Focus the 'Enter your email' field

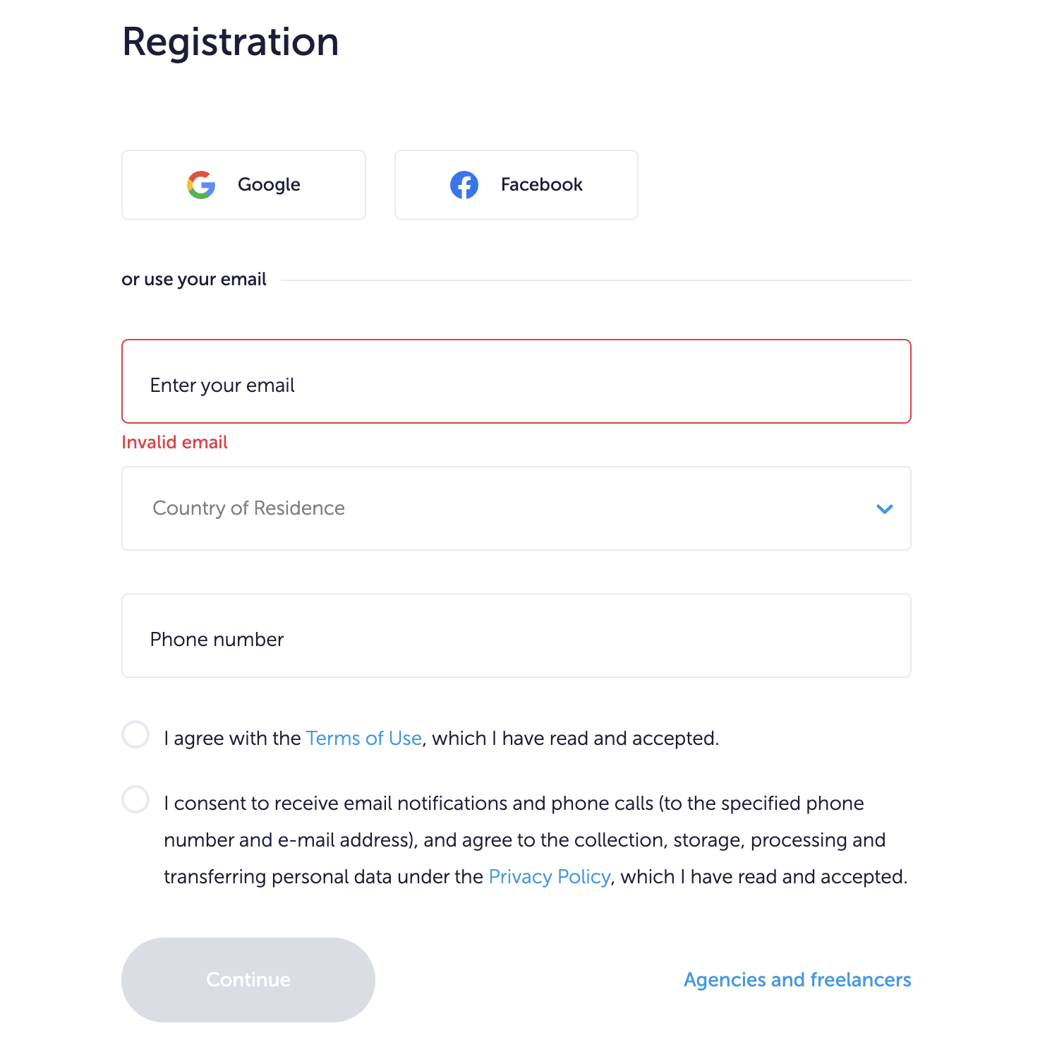pyautogui.click(x=516, y=381)
